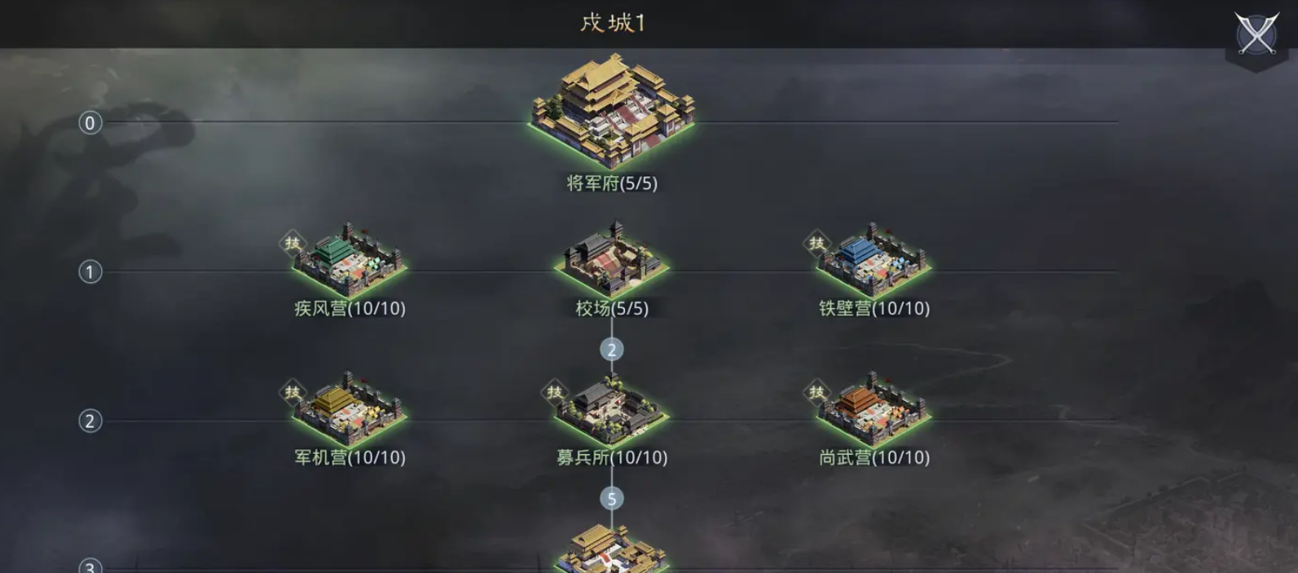Click requirement node 5 below 募兵所
1298x573 pixels.
[x=612, y=498]
